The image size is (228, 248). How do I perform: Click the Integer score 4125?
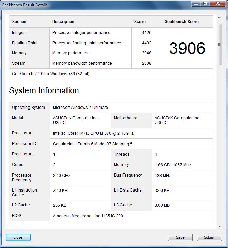point(147,33)
